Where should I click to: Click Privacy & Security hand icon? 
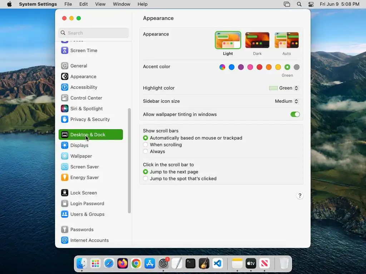point(65,119)
